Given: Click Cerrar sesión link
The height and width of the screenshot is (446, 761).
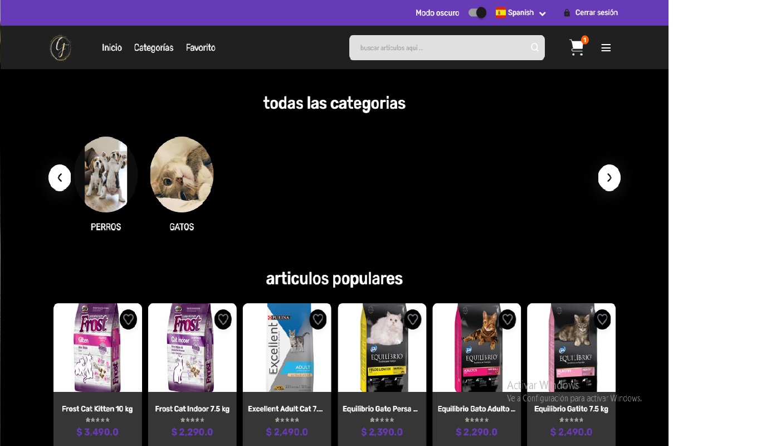Looking at the screenshot, I should (597, 13).
